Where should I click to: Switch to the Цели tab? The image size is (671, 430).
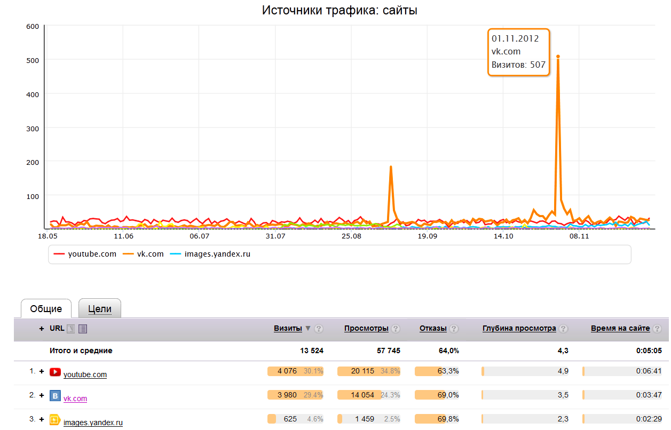[x=100, y=309]
